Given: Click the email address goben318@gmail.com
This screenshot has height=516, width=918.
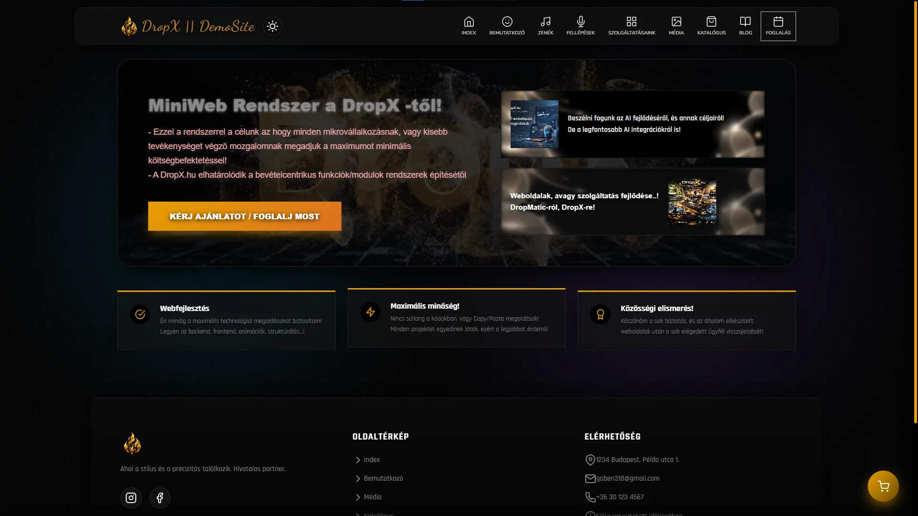Looking at the screenshot, I should (x=628, y=478).
